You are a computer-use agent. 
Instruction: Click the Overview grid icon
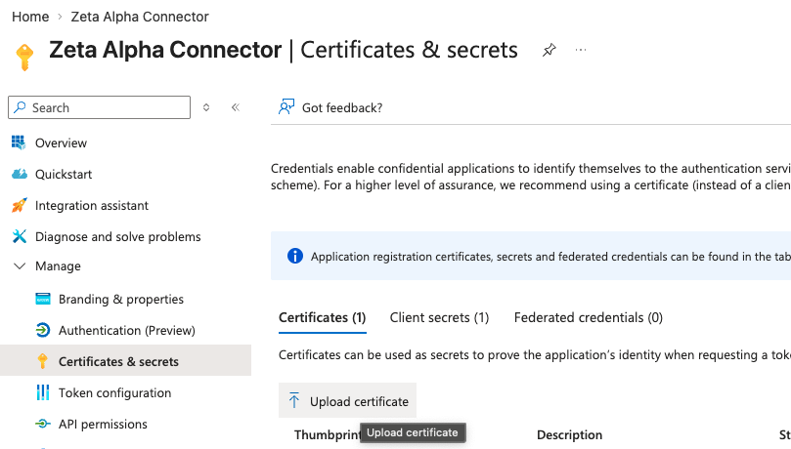[19, 143]
